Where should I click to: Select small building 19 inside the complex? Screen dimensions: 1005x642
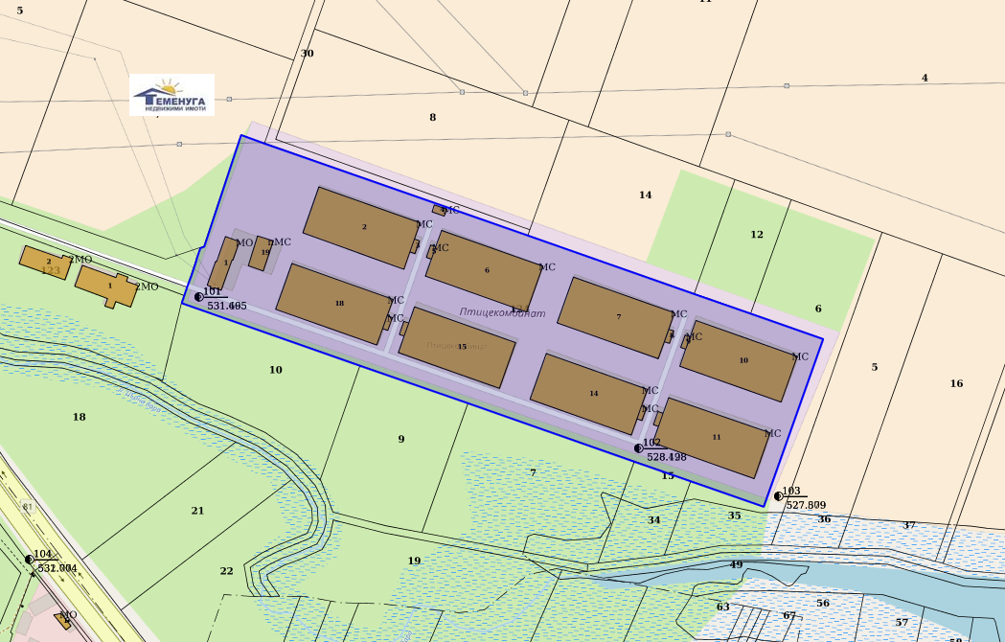pyautogui.click(x=261, y=253)
